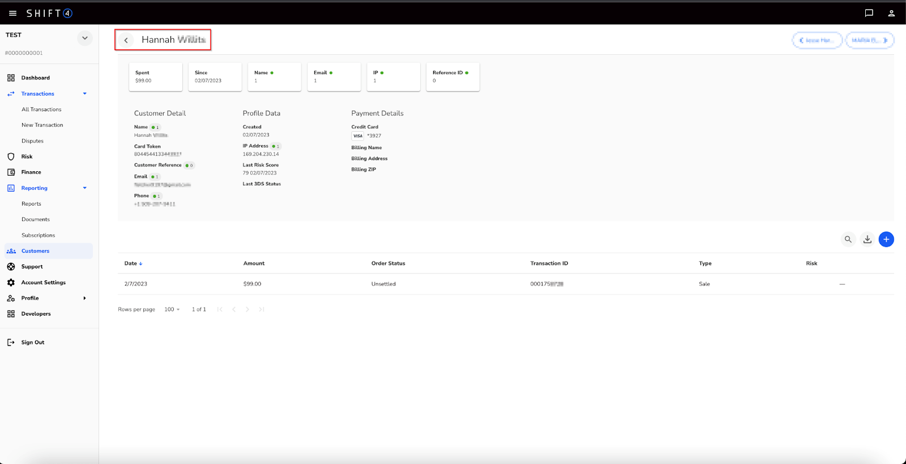Collapse the Reporting menu section
Viewport: 906px width, 464px height.
tap(85, 188)
